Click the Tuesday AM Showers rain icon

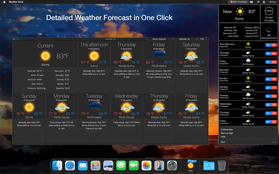tap(95, 106)
